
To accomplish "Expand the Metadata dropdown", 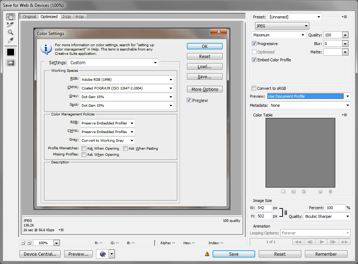I will tap(309, 105).
